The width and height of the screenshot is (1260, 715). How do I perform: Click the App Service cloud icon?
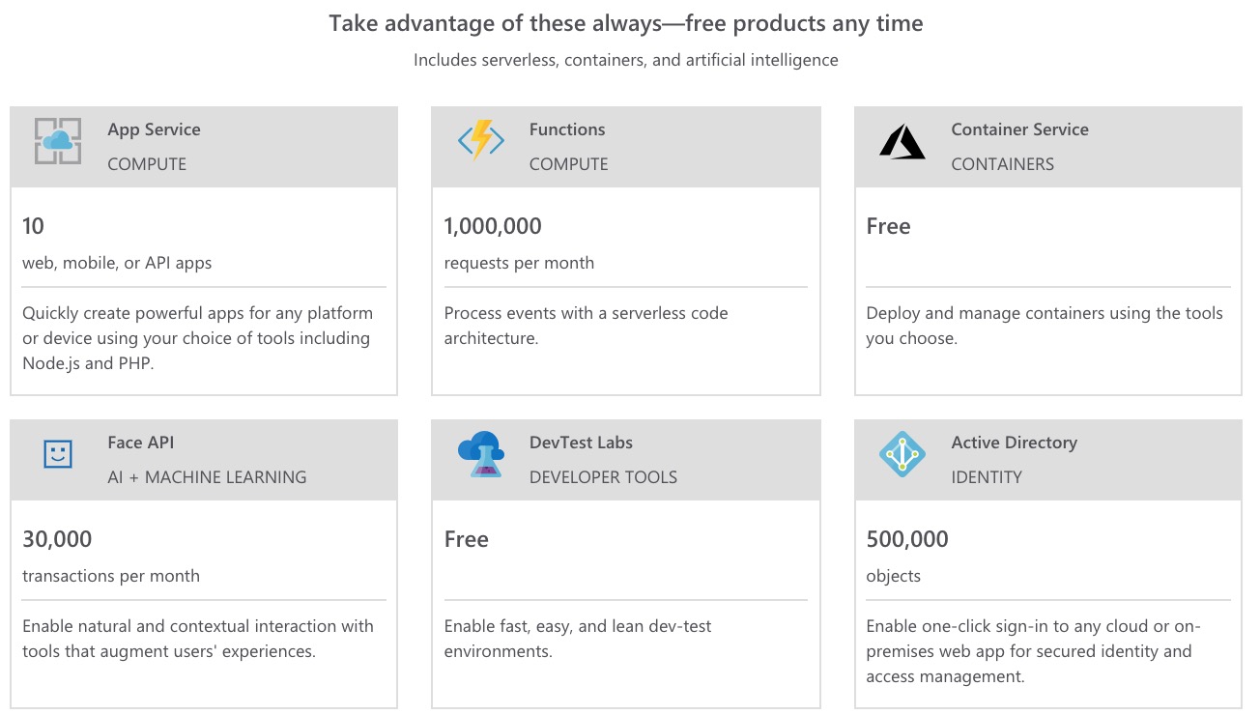58,141
